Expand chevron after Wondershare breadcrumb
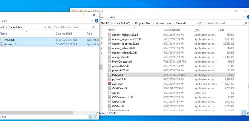The image size is (249, 121). point(173,24)
